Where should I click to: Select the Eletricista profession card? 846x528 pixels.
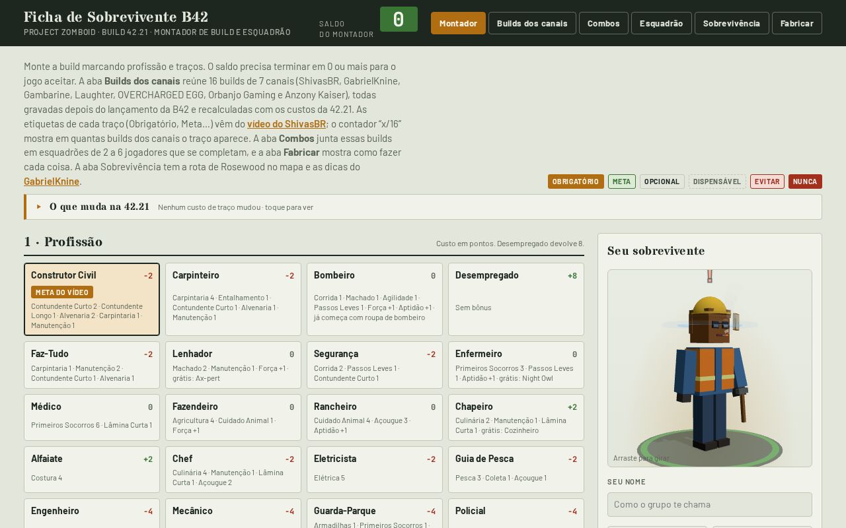pos(375,469)
